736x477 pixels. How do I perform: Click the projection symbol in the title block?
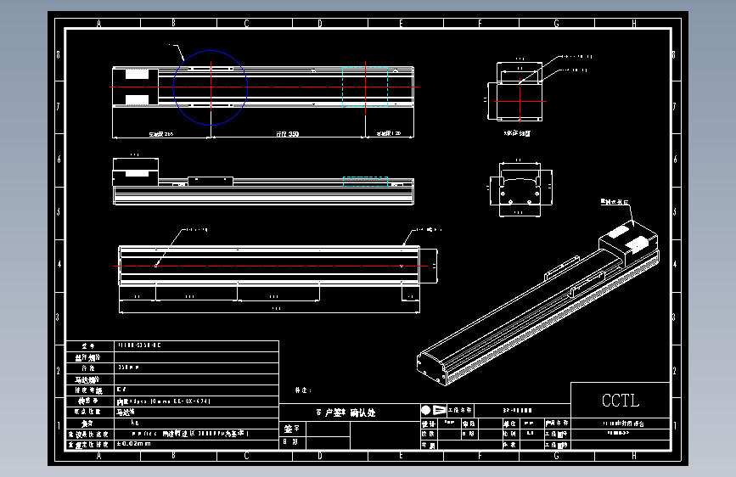(433, 410)
